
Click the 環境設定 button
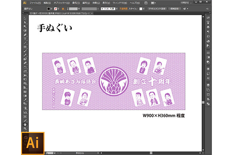point(175,8)
